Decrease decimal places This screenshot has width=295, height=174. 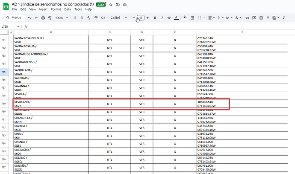(x=89, y=17)
